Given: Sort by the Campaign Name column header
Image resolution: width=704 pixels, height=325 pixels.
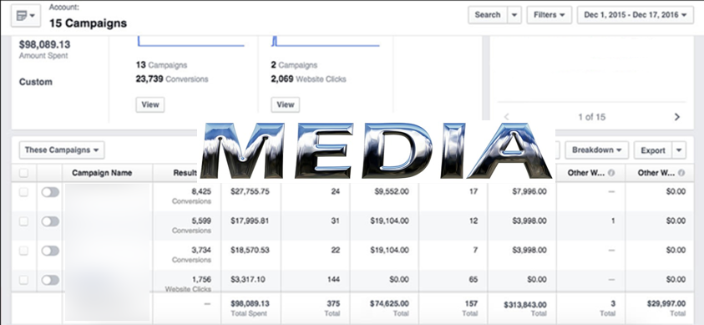Looking at the screenshot, I should click(x=102, y=173).
